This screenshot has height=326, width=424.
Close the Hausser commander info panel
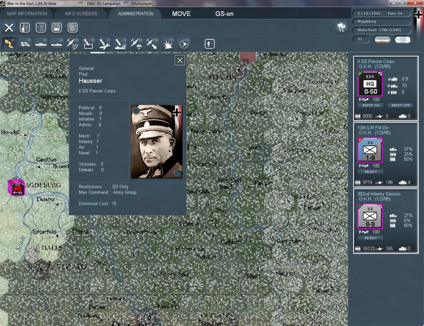[x=180, y=60]
